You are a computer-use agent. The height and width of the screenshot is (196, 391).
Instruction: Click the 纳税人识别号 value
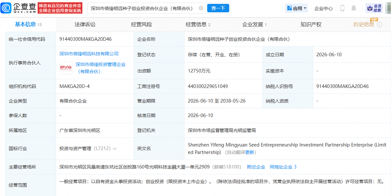[342, 86]
